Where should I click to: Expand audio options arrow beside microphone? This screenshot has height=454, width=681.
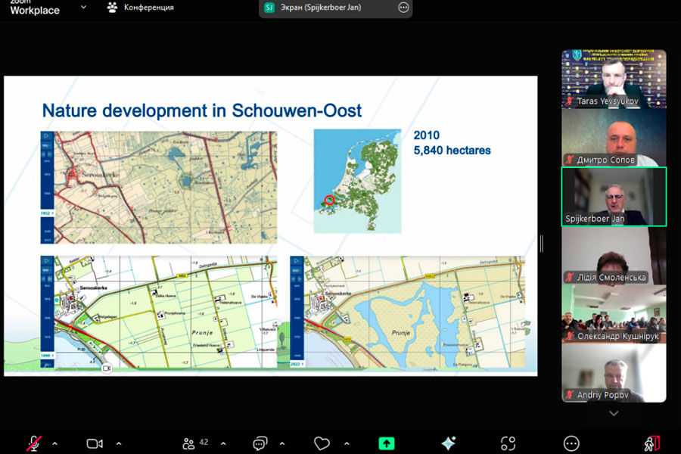click(54, 443)
